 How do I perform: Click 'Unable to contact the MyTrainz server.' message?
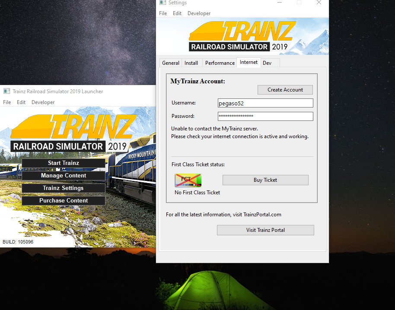tap(215, 129)
